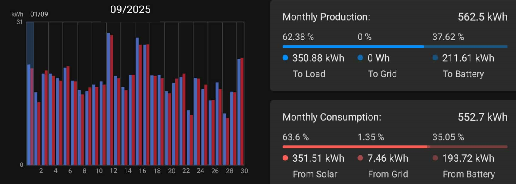Screen dimensions: 516x184
Task: Click the red dot beside 351.51 kWh
Action: coord(285,159)
